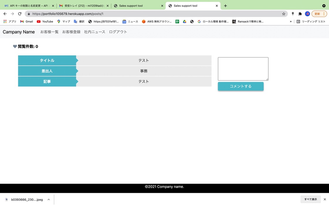Click the heart icon next to 閲覧件数

pyautogui.click(x=15, y=46)
